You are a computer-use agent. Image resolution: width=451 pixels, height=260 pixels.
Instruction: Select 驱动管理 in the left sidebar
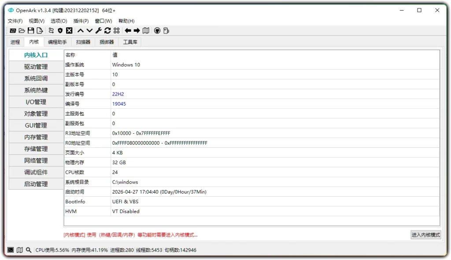pyautogui.click(x=35, y=66)
